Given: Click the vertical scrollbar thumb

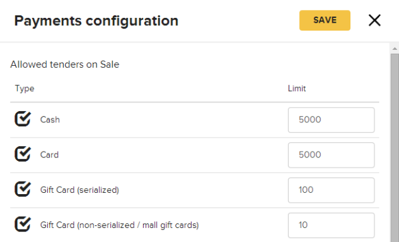Looking at the screenshot, I should [394, 148].
